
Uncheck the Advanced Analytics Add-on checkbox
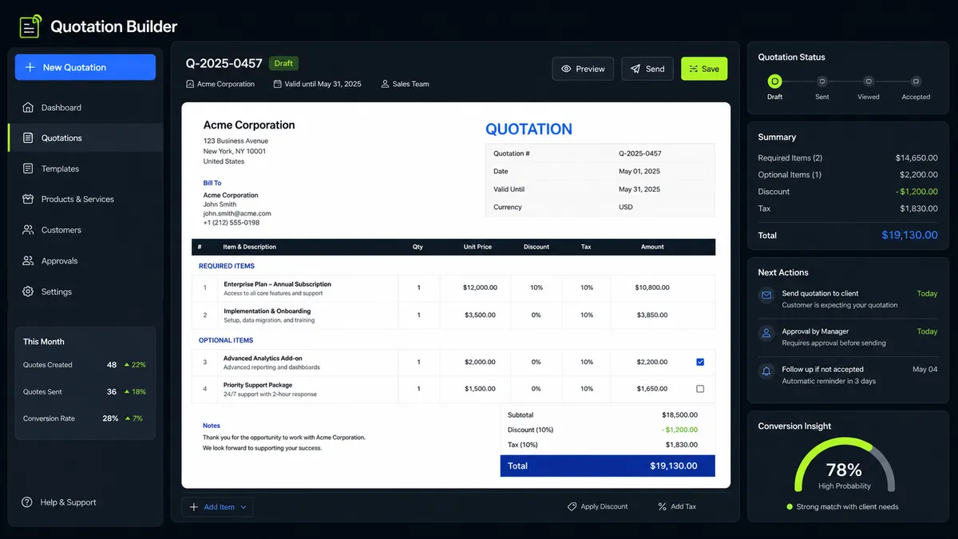coord(700,362)
